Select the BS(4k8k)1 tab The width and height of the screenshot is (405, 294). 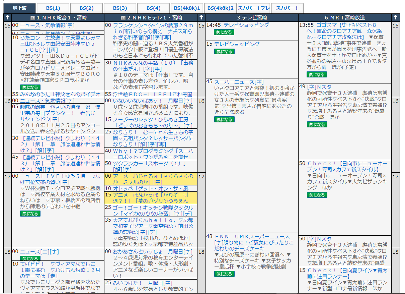click(x=187, y=8)
